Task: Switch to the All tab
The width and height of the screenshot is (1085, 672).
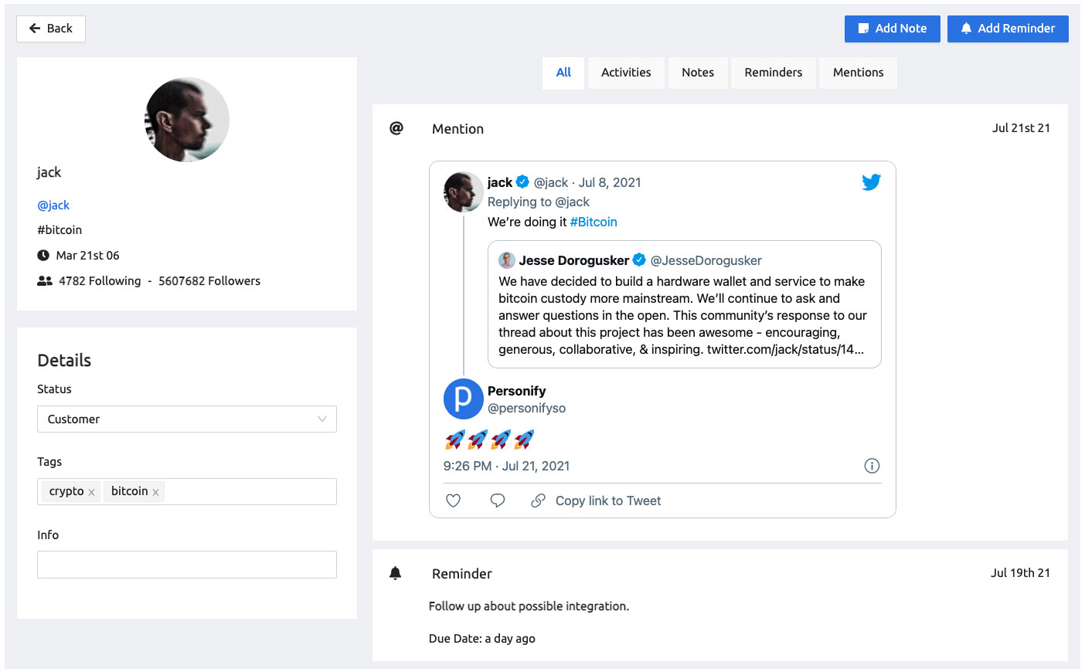Action: click(x=563, y=73)
